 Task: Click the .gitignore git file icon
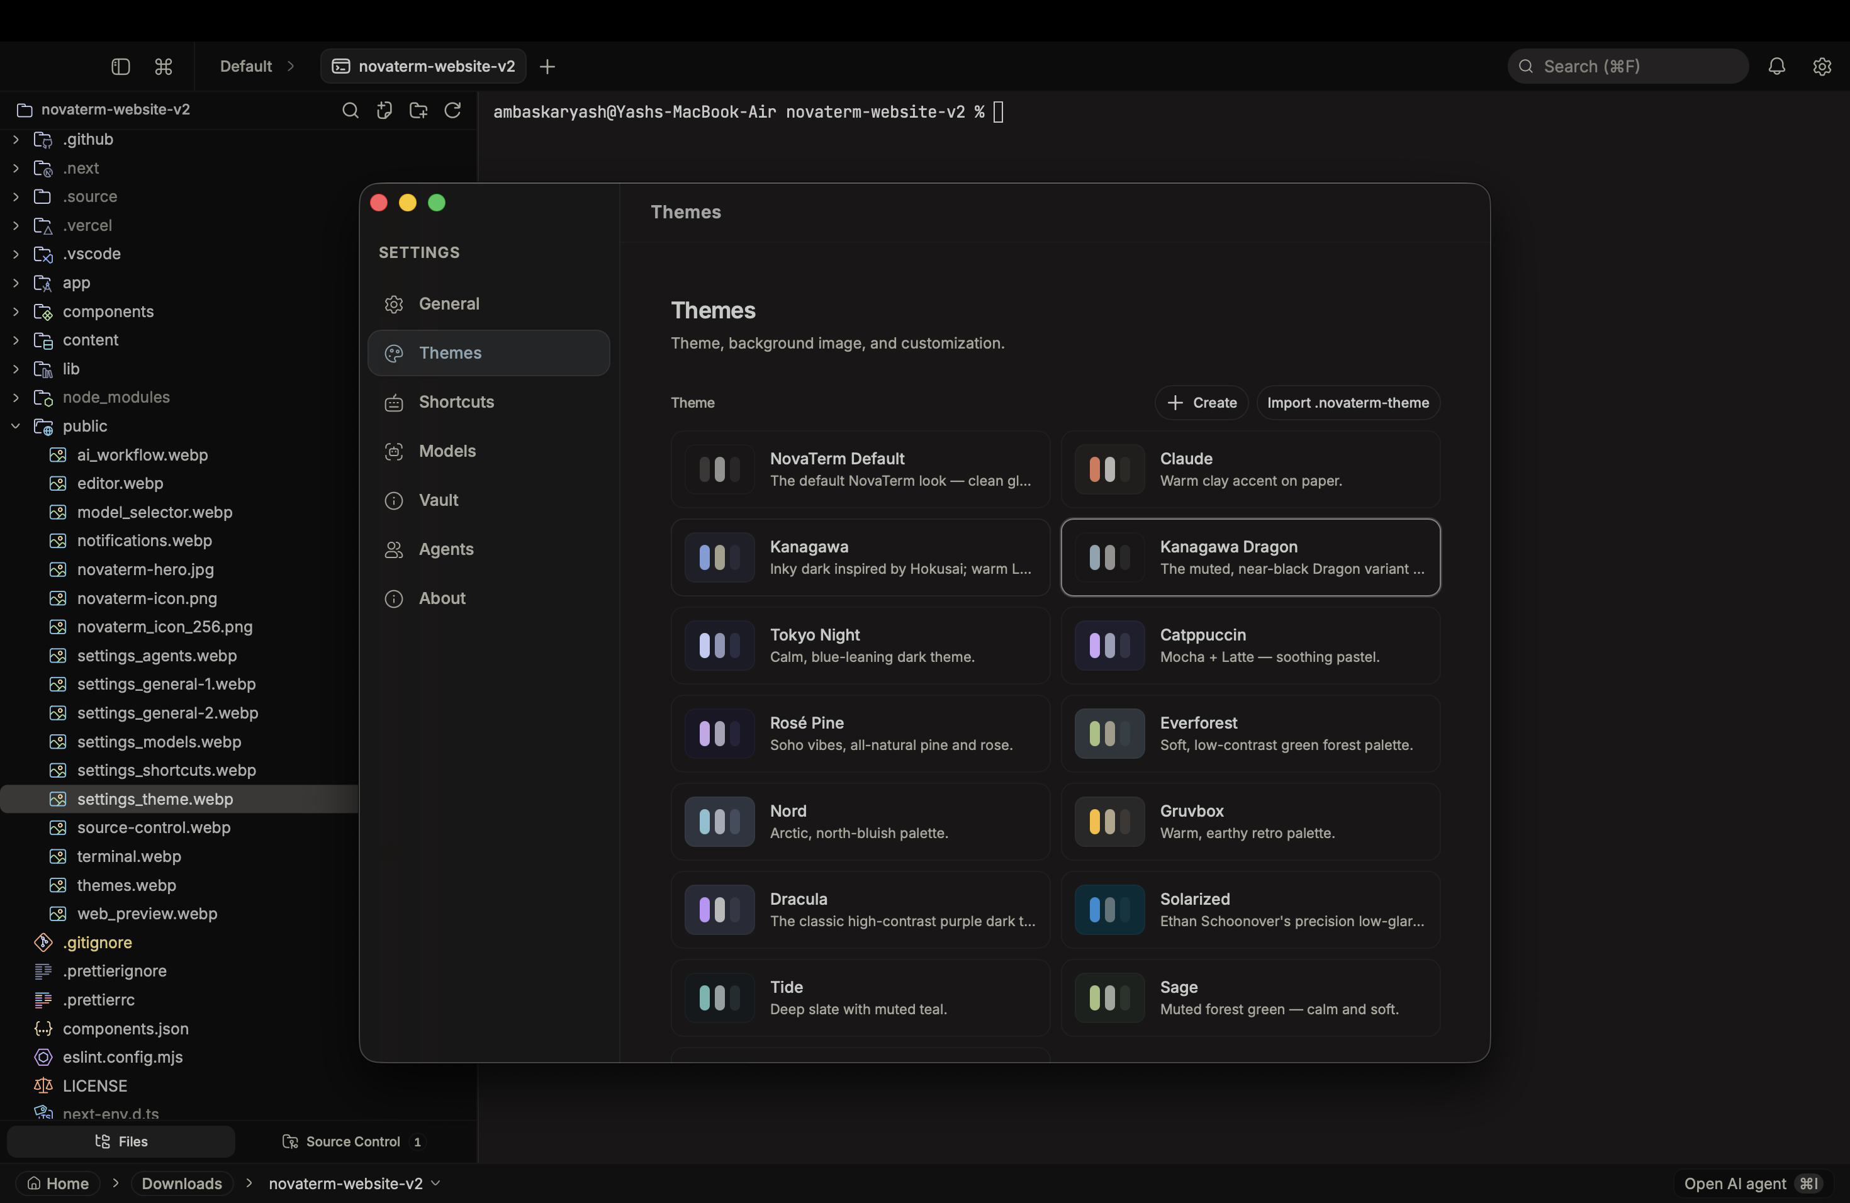pyautogui.click(x=43, y=942)
